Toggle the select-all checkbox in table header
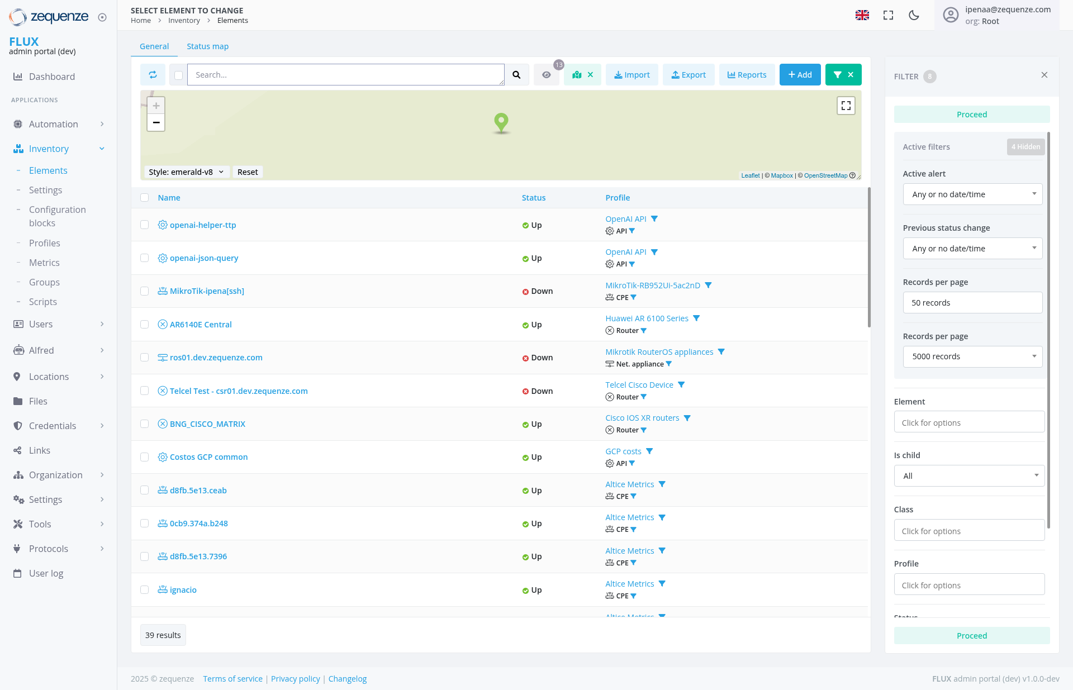This screenshot has width=1073, height=690. pyautogui.click(x=145, y=198)
